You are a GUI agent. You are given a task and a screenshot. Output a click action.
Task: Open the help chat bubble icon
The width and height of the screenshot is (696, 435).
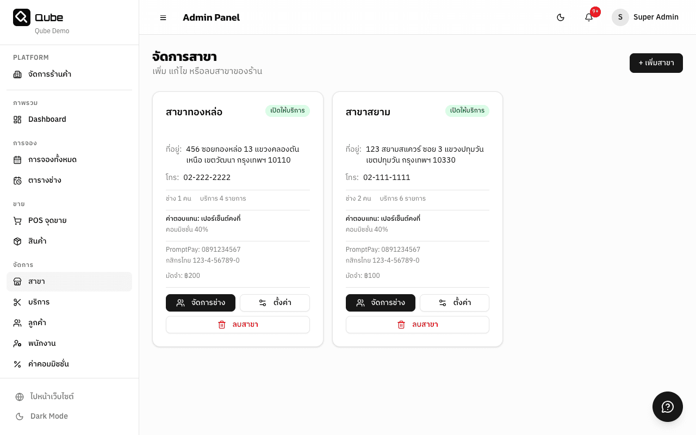click(x=667, y=407)
